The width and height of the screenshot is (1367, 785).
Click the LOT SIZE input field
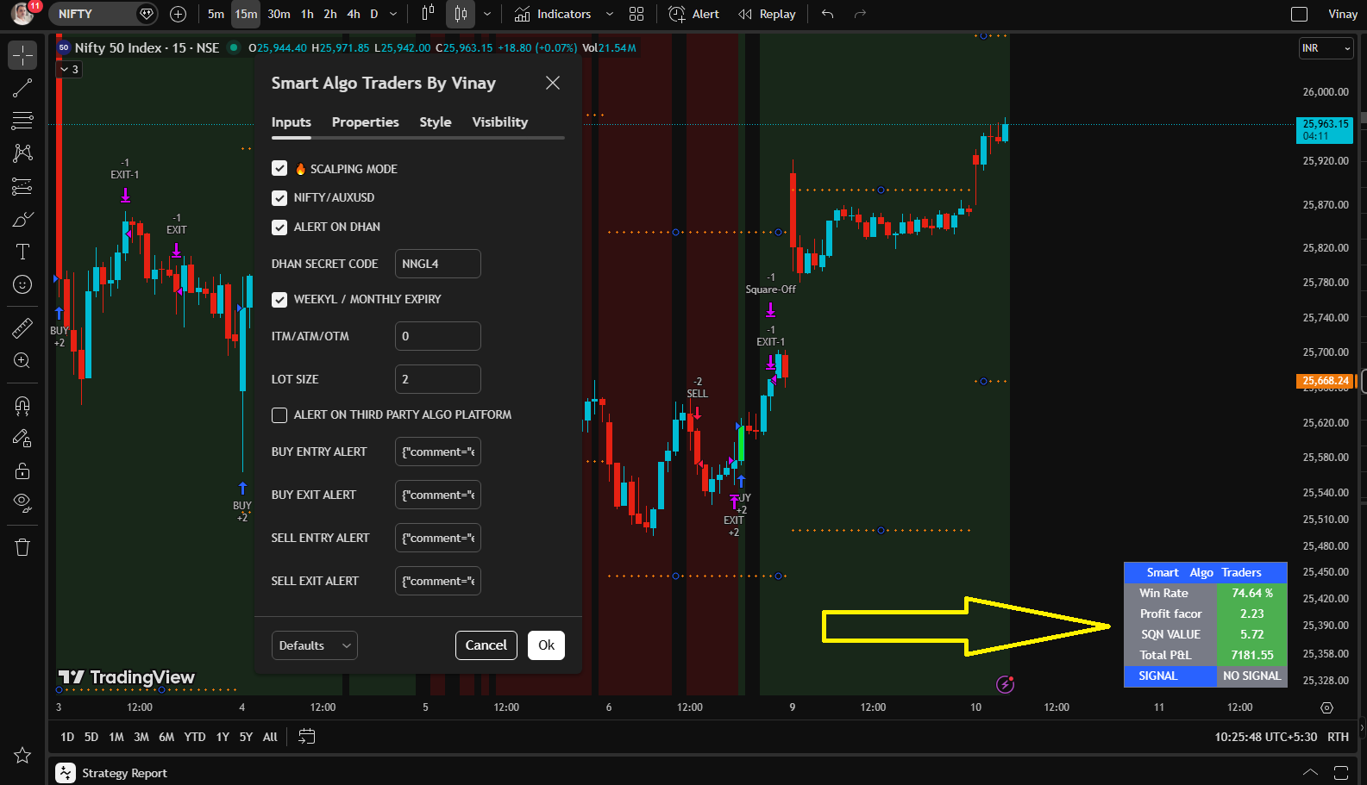pos(437,379)
